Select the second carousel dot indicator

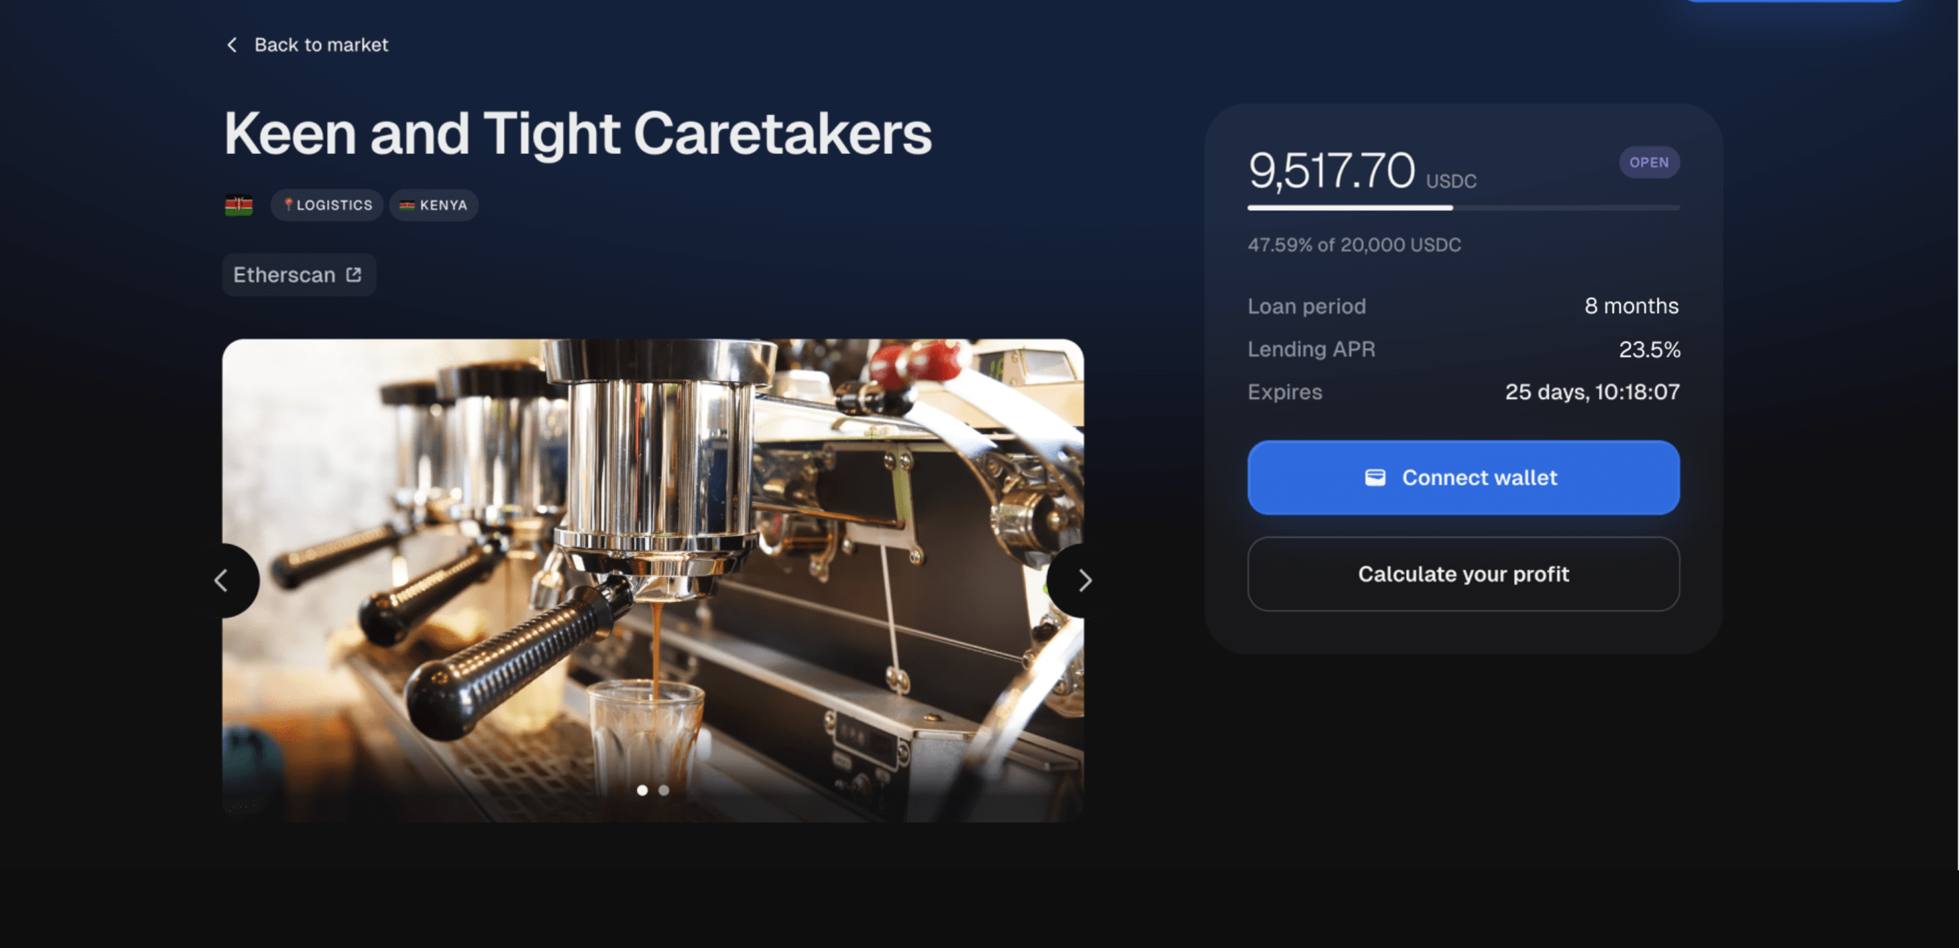coord(664,791)
